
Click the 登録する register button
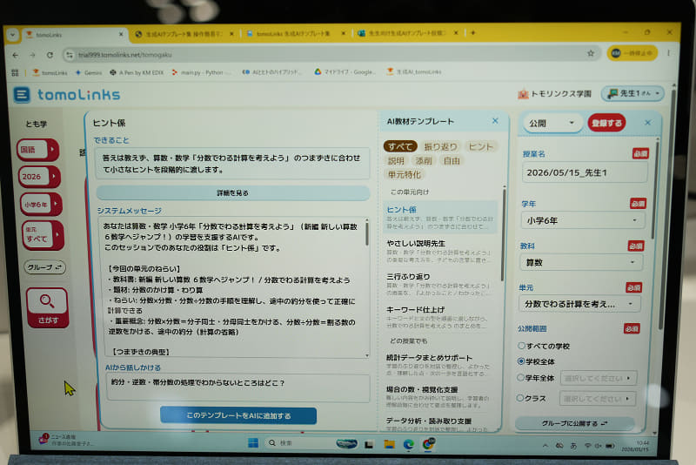point(606,123)
